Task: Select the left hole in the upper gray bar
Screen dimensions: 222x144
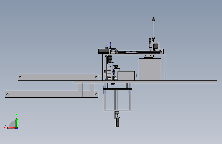Action: (x=20, y=77)
